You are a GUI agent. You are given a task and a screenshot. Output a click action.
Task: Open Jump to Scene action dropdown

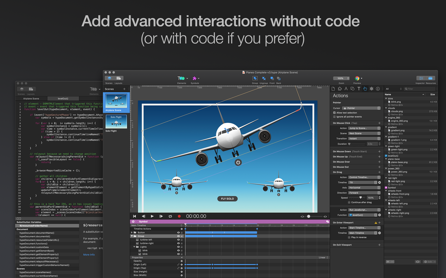pos(364,128)
